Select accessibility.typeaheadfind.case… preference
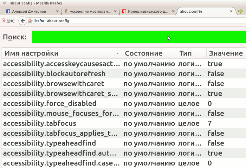 pyautogui.click(x=124, y=163)
